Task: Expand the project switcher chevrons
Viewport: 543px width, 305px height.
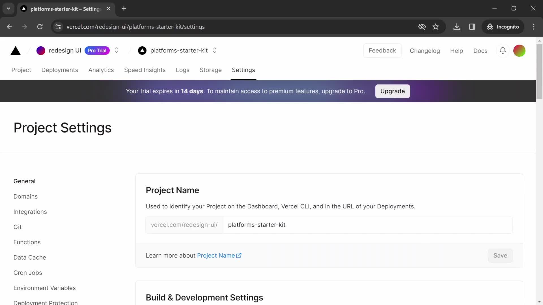Action: pos(215,51)
